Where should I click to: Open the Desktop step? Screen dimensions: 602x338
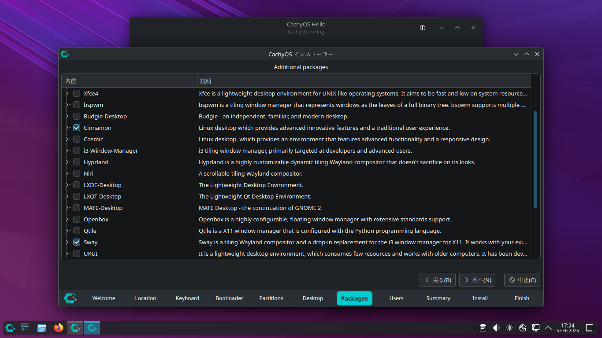pos(313,298)
